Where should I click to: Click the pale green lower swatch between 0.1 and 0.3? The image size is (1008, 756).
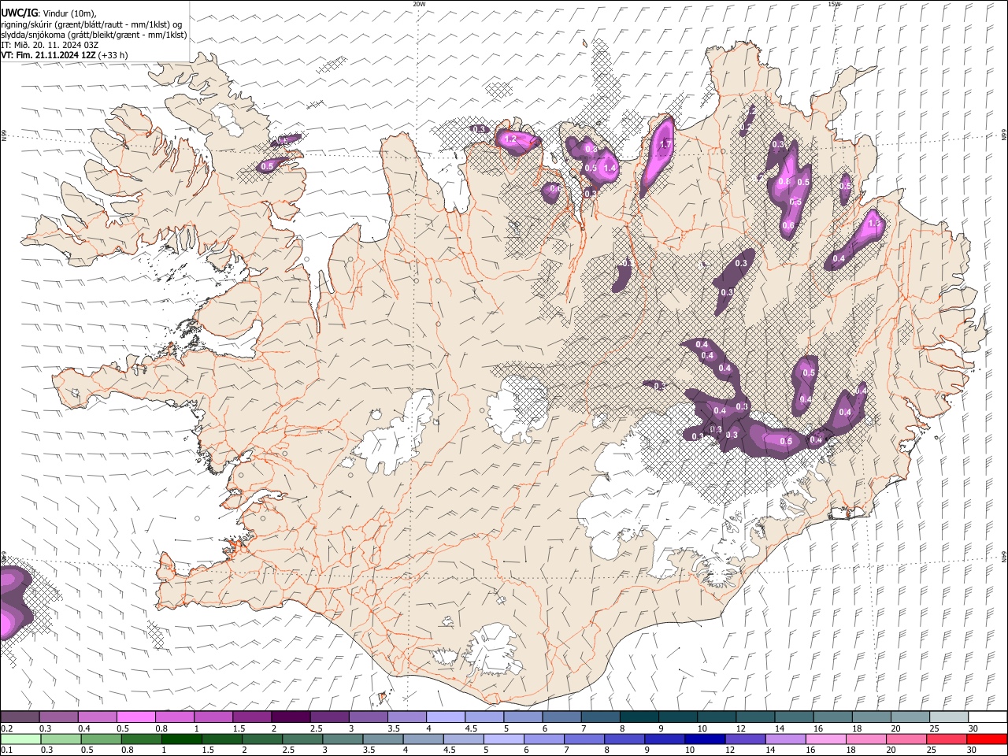20,739
